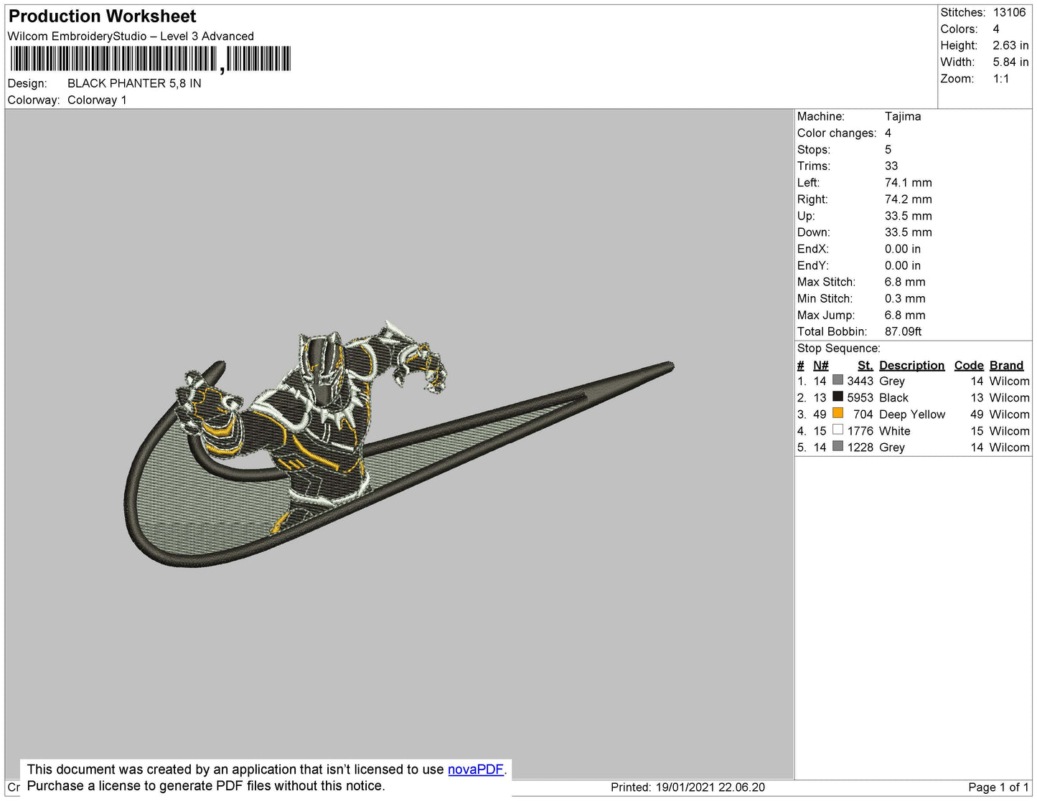Pick the Deep Yellow color swatch

click(x=837, y=413)
